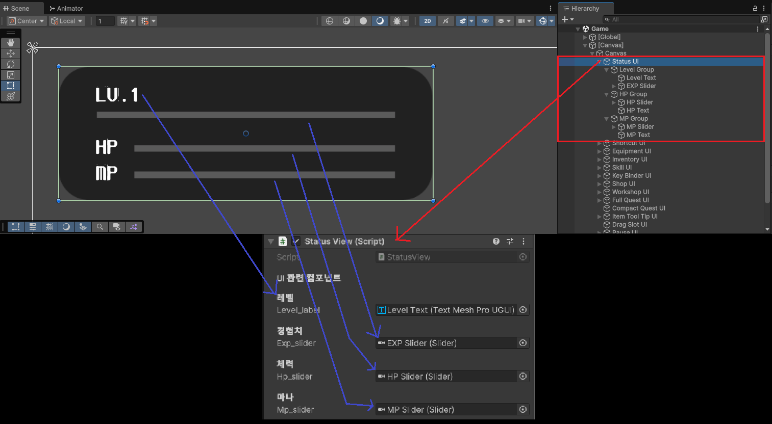The height and width of the screenshot is (424, 772).
Task: Open Status View presets icon
Action: [x=510, y=242]
